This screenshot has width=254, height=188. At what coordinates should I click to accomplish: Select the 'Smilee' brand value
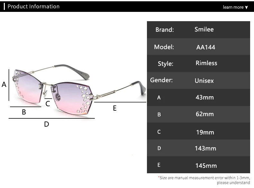pos(204,30)
